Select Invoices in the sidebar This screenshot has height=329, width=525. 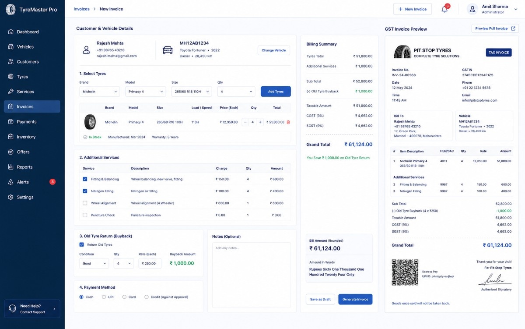coord(32,106)
